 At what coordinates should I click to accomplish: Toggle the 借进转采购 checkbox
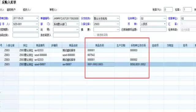[x=95, y=35]
